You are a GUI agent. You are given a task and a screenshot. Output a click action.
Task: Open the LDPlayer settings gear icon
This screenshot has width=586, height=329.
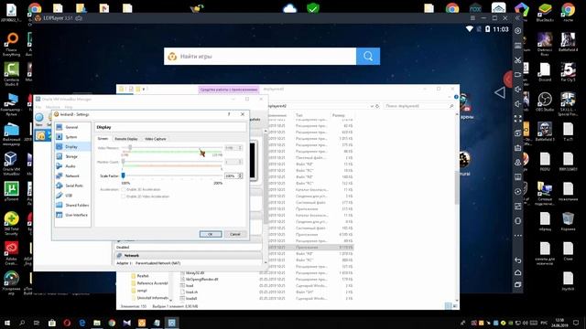[x=517, y=31]
